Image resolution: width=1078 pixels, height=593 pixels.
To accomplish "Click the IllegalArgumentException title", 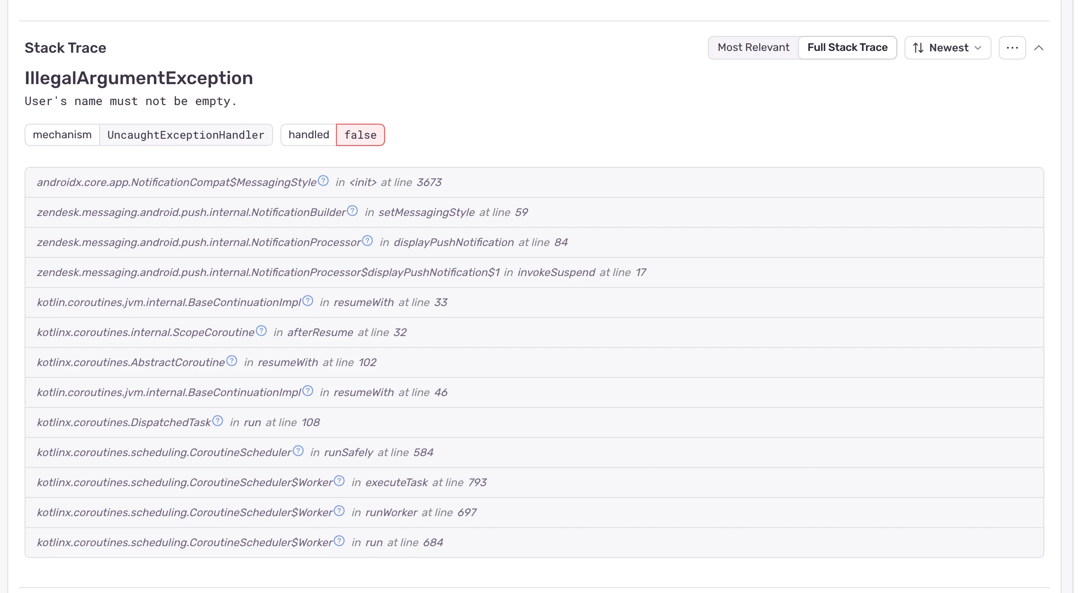I will tap(139, 78).
